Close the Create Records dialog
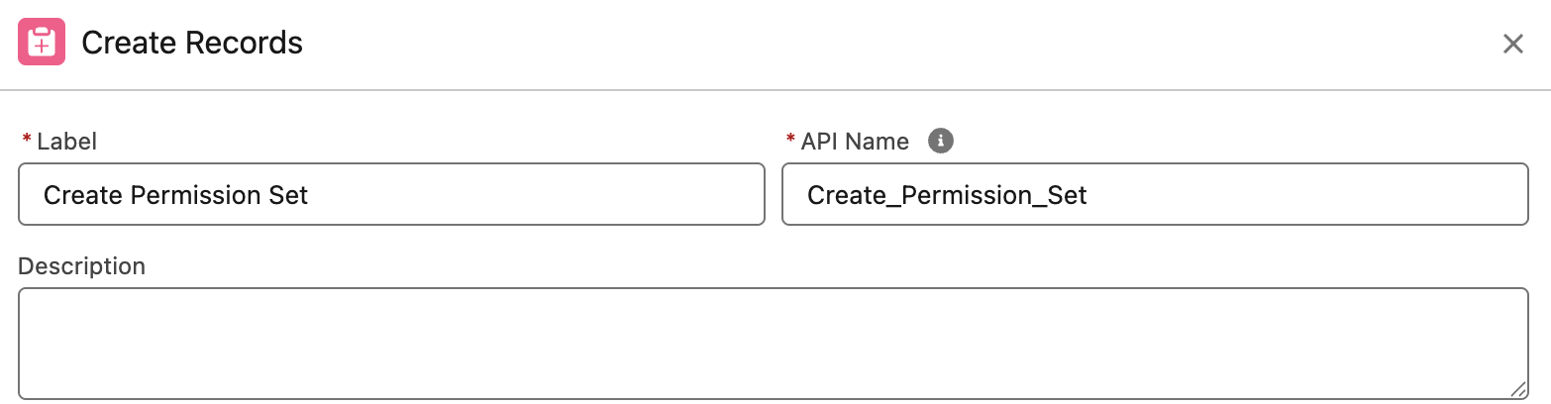 [1512, 44]
